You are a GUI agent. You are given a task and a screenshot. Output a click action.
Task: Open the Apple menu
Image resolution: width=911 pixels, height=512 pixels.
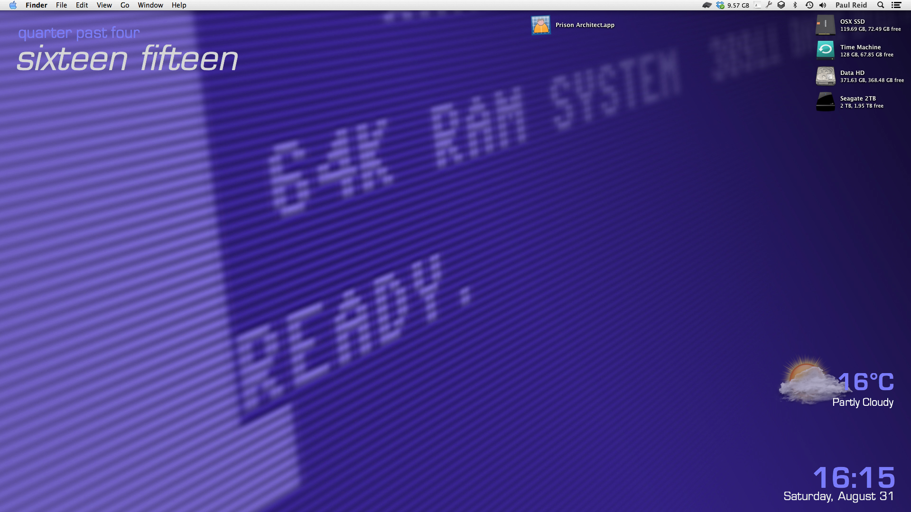[x=13, y=5]
